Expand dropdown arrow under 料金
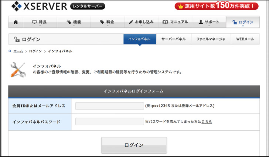Viewport: 269px width, 157px height. pos(108,26)
